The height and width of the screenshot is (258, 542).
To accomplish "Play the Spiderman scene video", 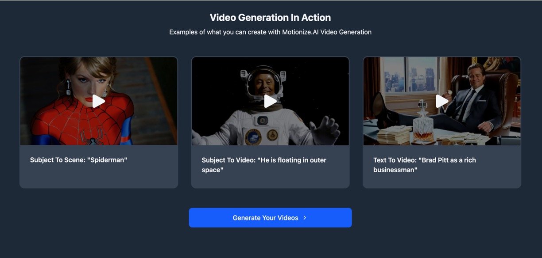I will point(98,101).
